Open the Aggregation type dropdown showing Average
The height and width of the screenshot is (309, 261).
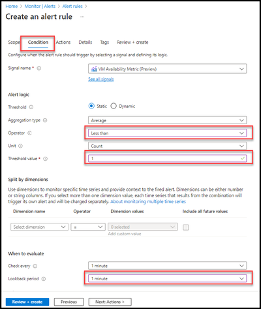click(x=168, y=120)
